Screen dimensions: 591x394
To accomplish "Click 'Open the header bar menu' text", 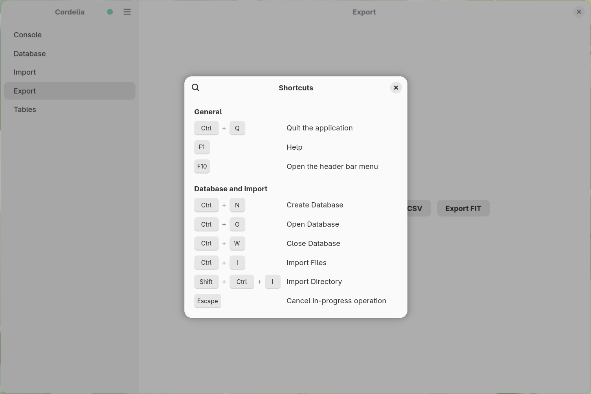I will tap(332, 167).
